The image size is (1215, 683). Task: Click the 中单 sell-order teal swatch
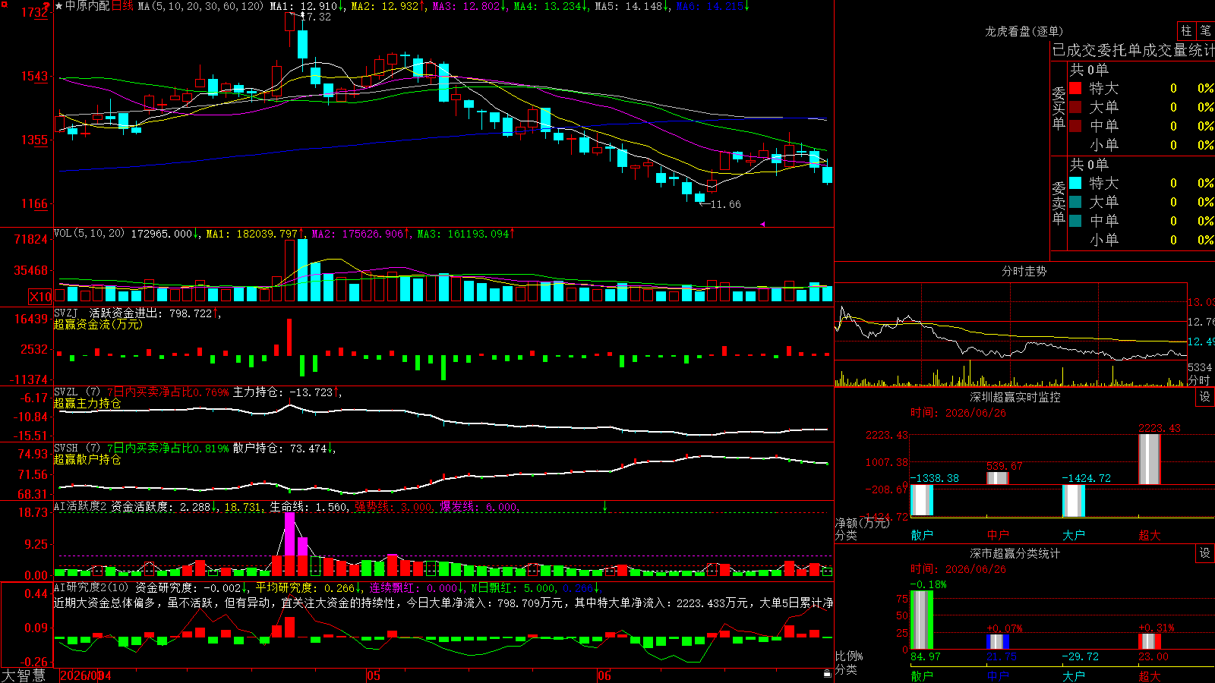coord(1075,221)
